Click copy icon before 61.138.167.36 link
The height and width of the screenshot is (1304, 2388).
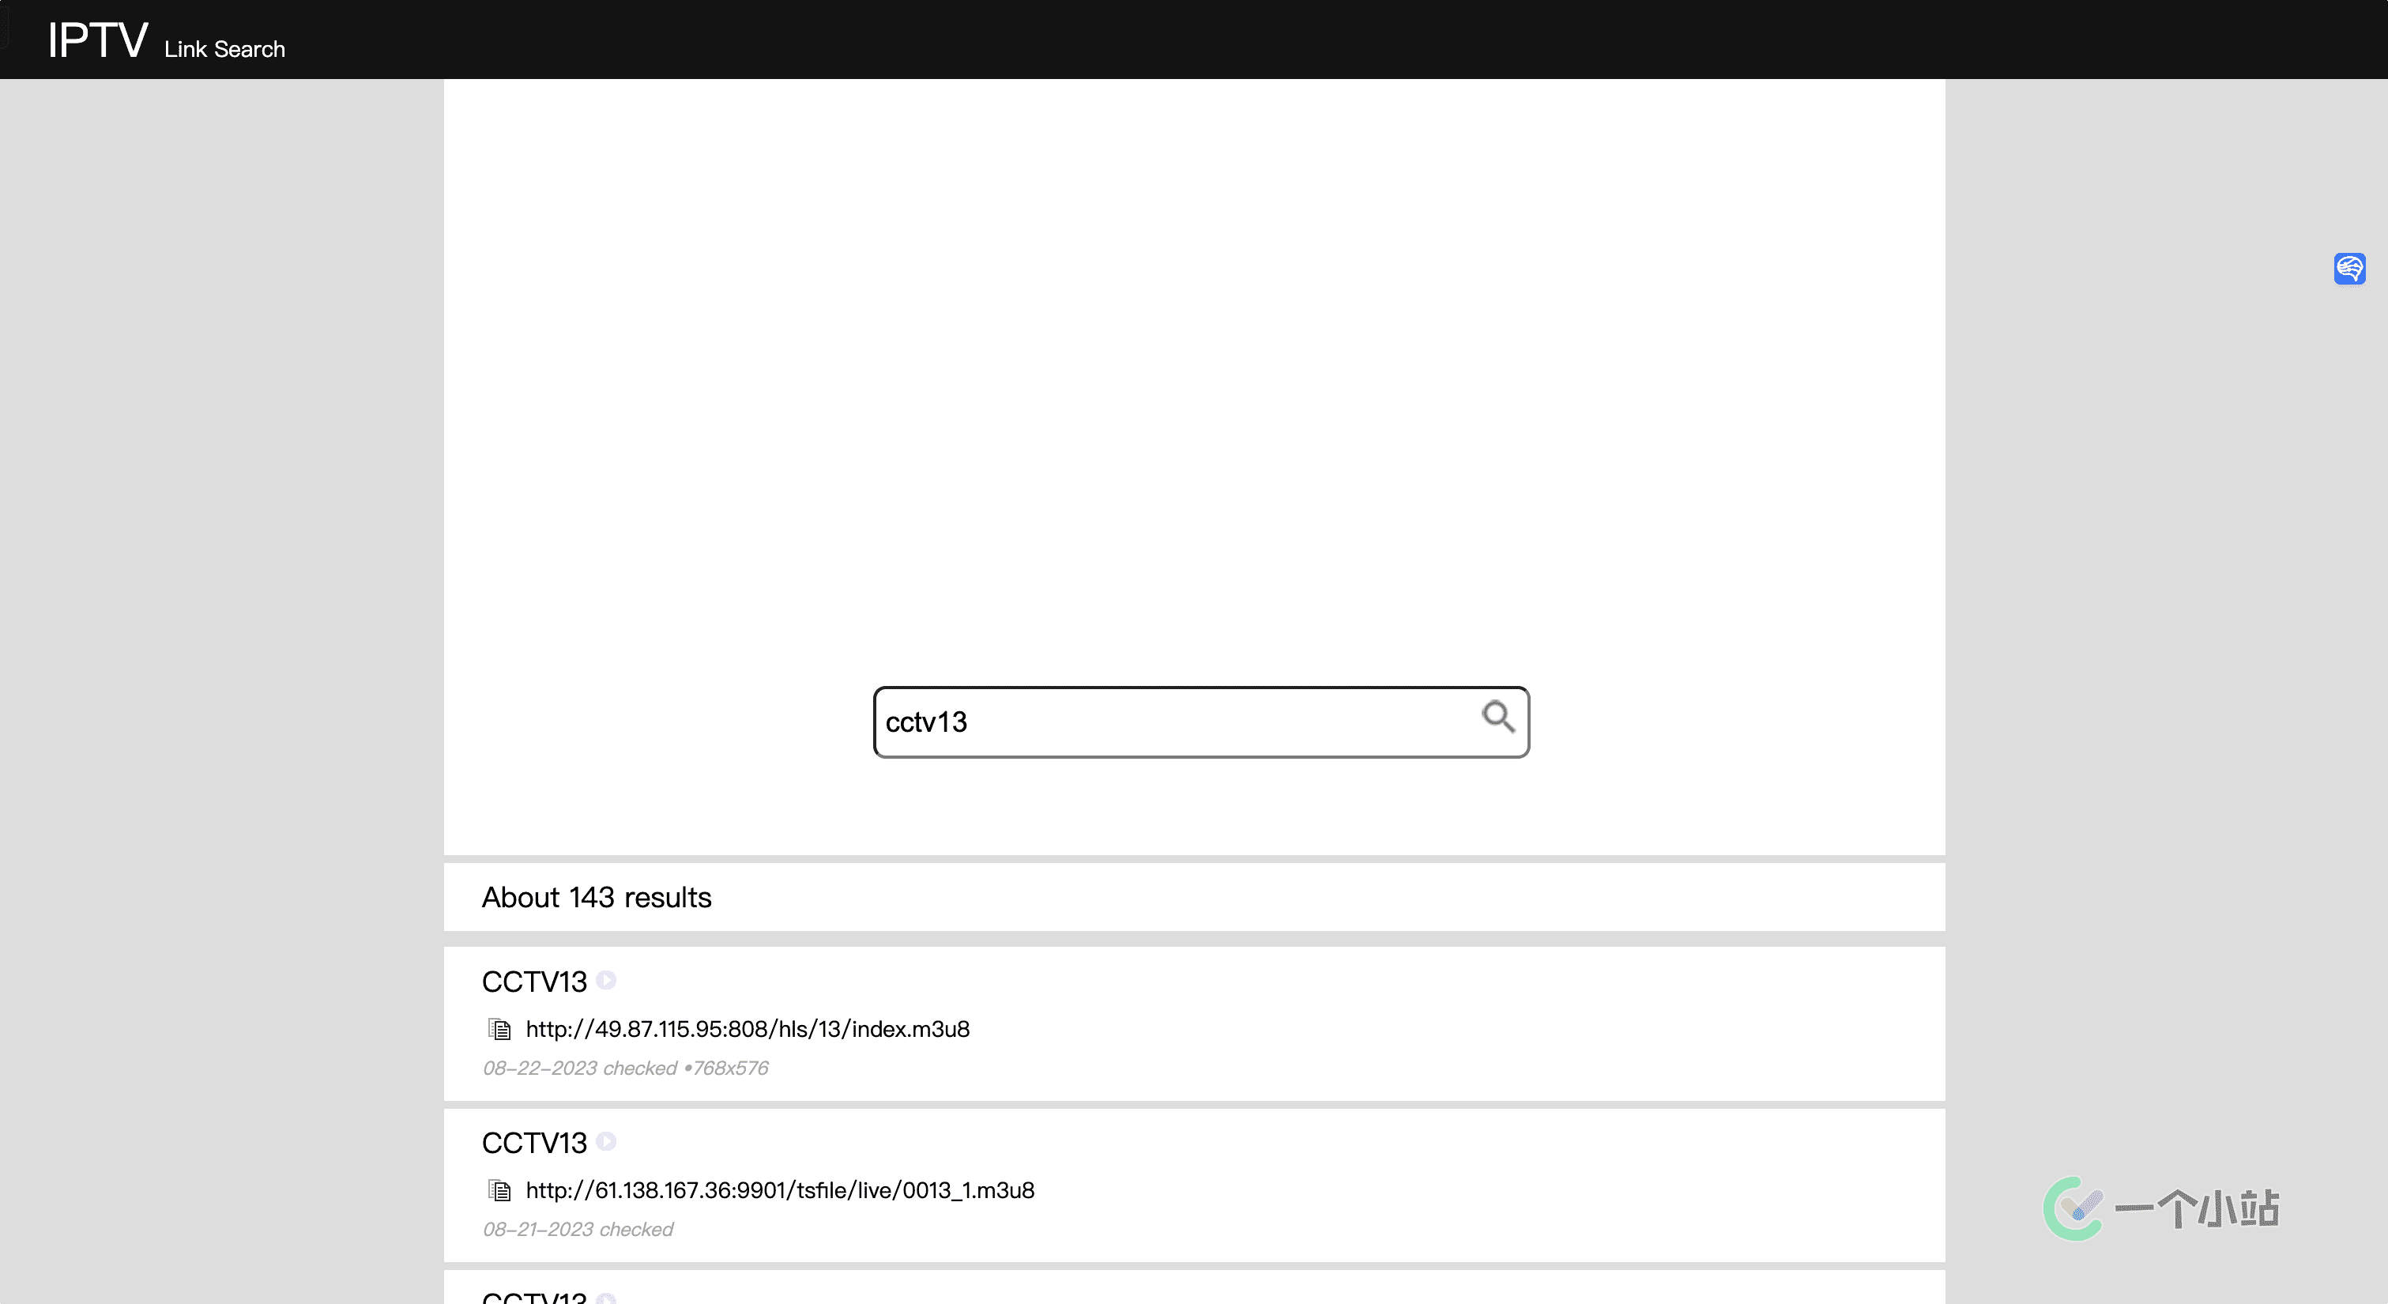499,1190
